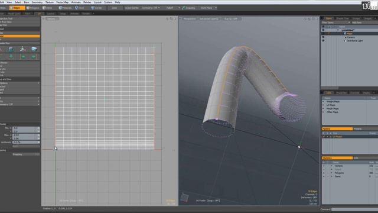Select Camera item in list
378x213 pixels.
(350, 37)
